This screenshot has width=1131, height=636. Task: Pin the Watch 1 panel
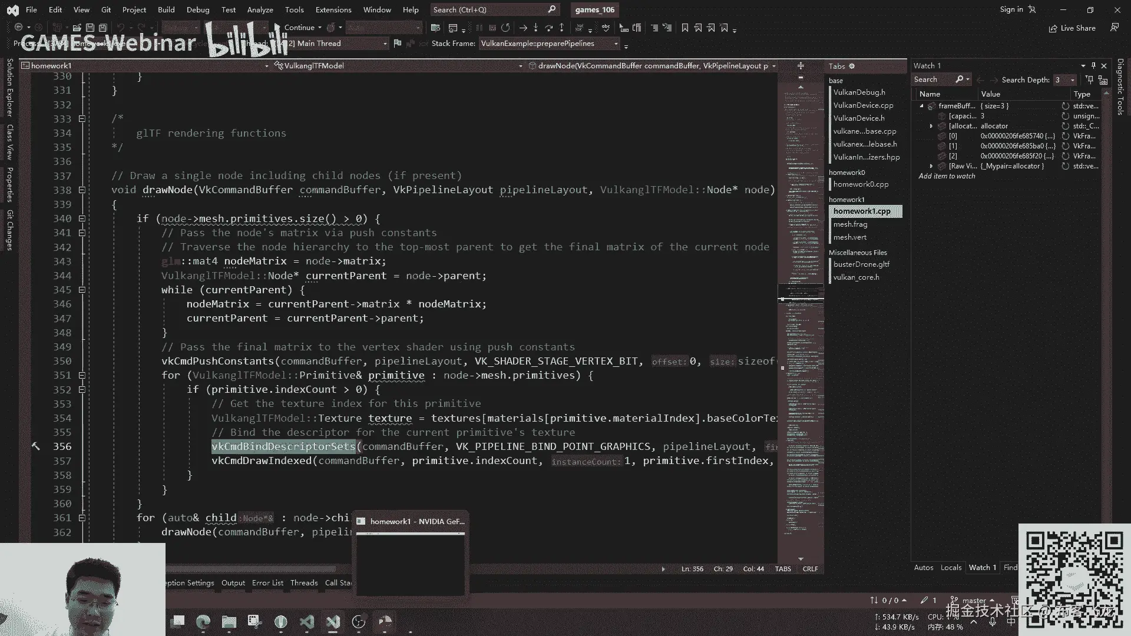pos(1093,66)
